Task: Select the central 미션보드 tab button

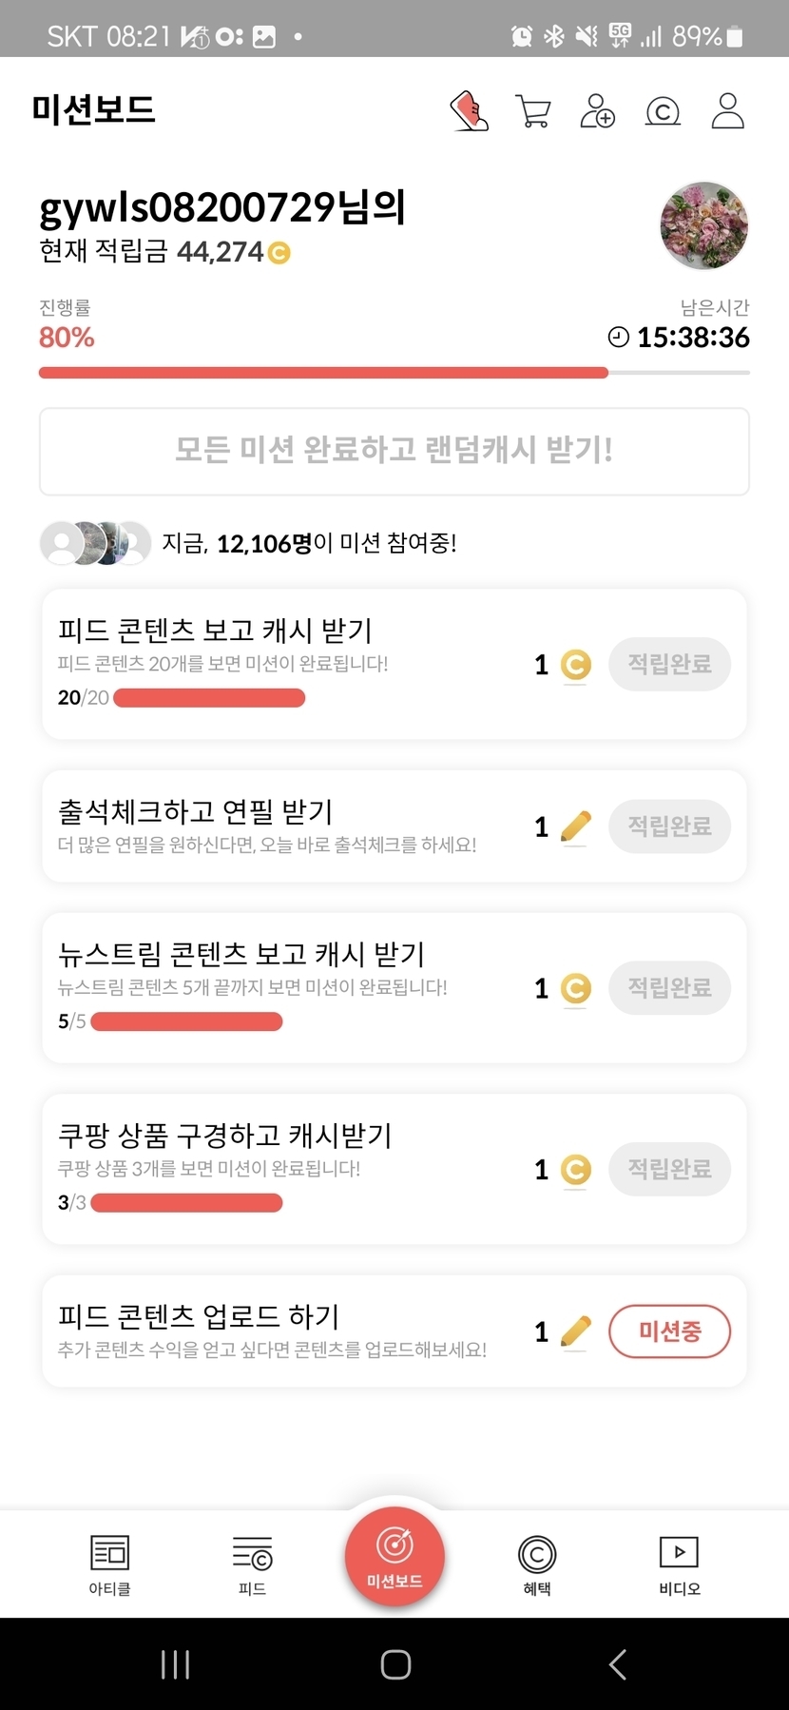Action: click(394, 1557)
